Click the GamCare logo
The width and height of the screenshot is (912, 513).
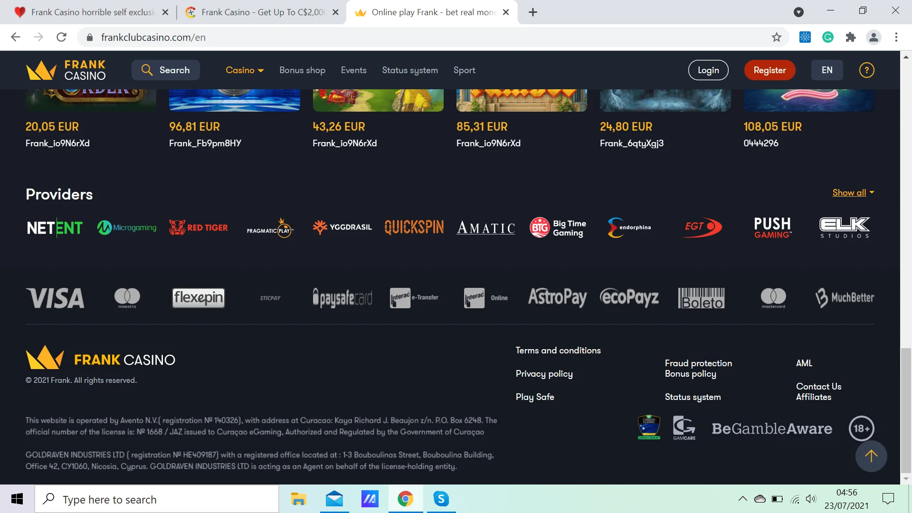click(684, 428)
